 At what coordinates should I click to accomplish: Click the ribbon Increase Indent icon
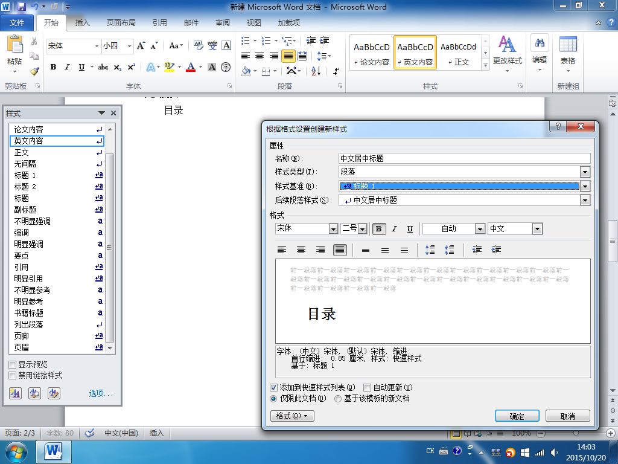point(324,40)
